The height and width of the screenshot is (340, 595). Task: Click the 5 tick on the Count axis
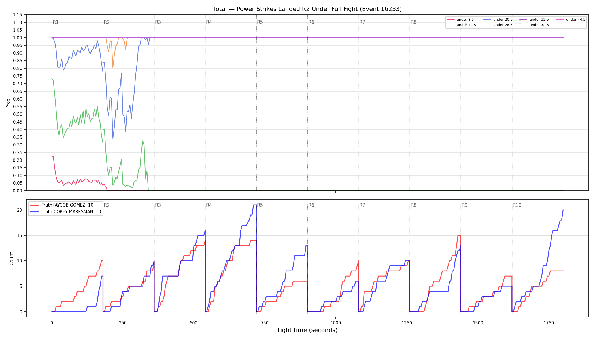pyautogui.click(x=21, y=286)
